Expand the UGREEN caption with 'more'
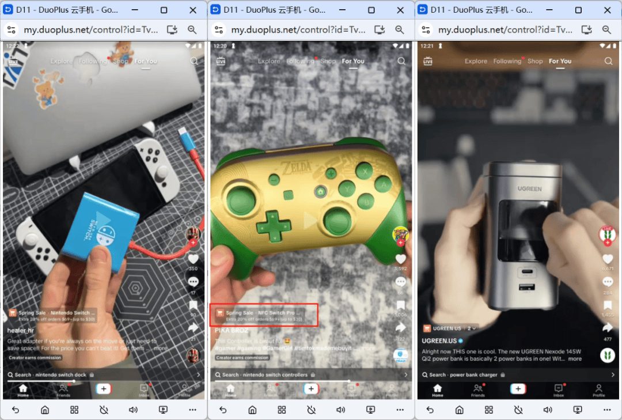Screen dimensions: 622x420 [x=575, y=359]
